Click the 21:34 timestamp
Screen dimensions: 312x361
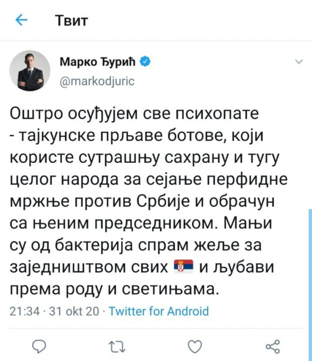point(21,311)
